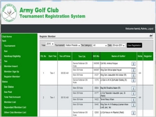
Task: Open the Tee menu item
Action: 6,61
